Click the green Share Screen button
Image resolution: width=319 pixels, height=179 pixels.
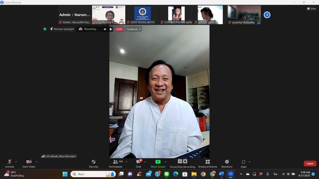point(158,163)
